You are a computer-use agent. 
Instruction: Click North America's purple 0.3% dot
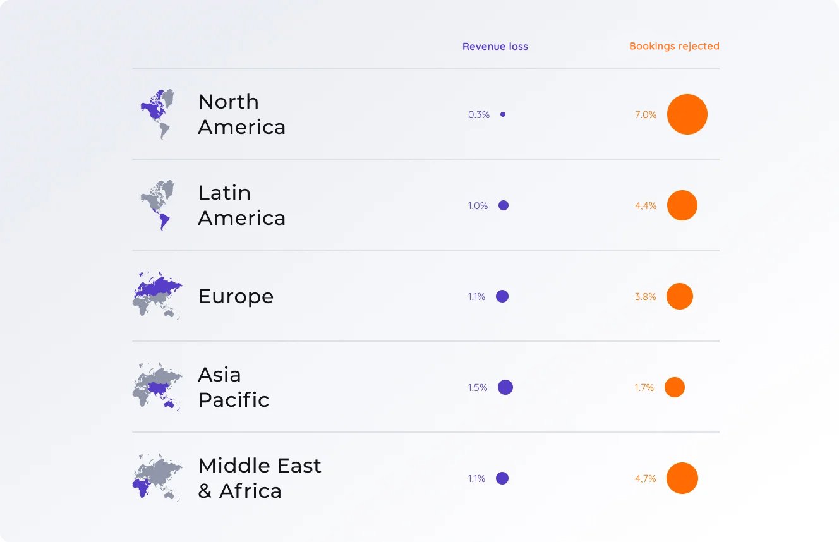point(503,114)
